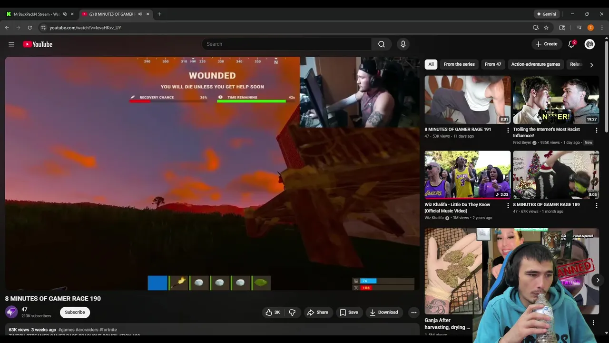
Task: Open the Gemini button in Chrome
Action: (x=546, y=14)
